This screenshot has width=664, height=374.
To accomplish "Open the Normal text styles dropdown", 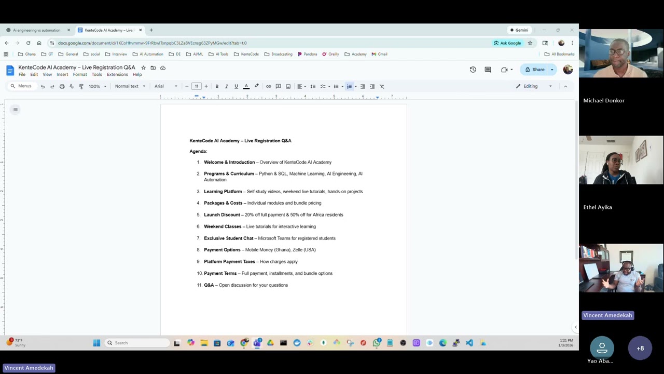I will 130,86.
